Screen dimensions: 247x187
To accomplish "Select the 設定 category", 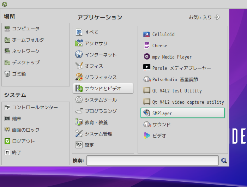I will pyautogui.click(x=103, y=145).
